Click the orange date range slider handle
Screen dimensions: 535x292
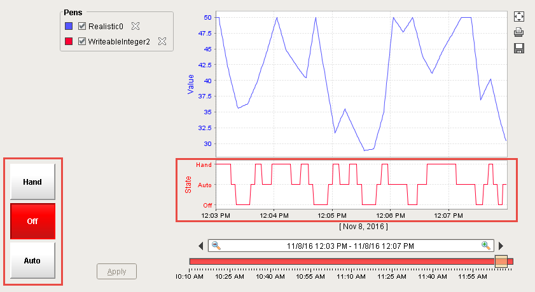coord(501,262)
